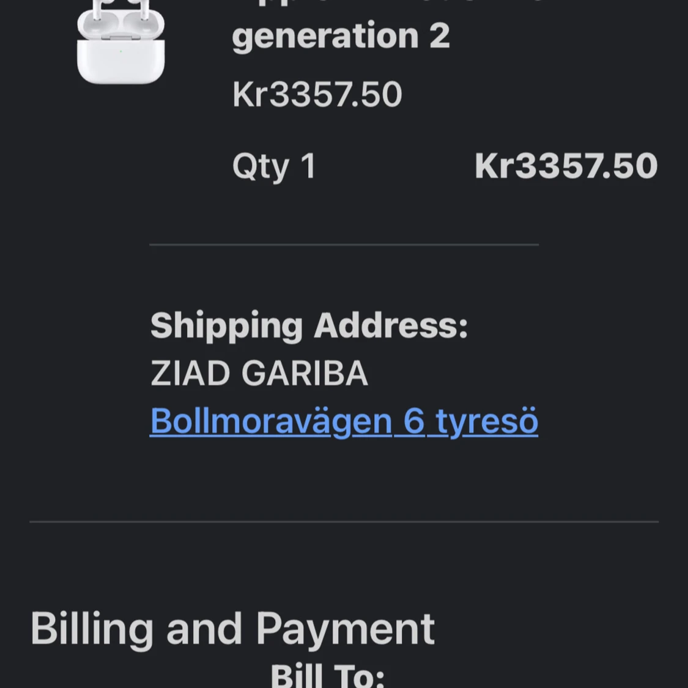Click the "Shipping Address:" heading
This screenshot has width=688, height=688.
coord(309,325)
